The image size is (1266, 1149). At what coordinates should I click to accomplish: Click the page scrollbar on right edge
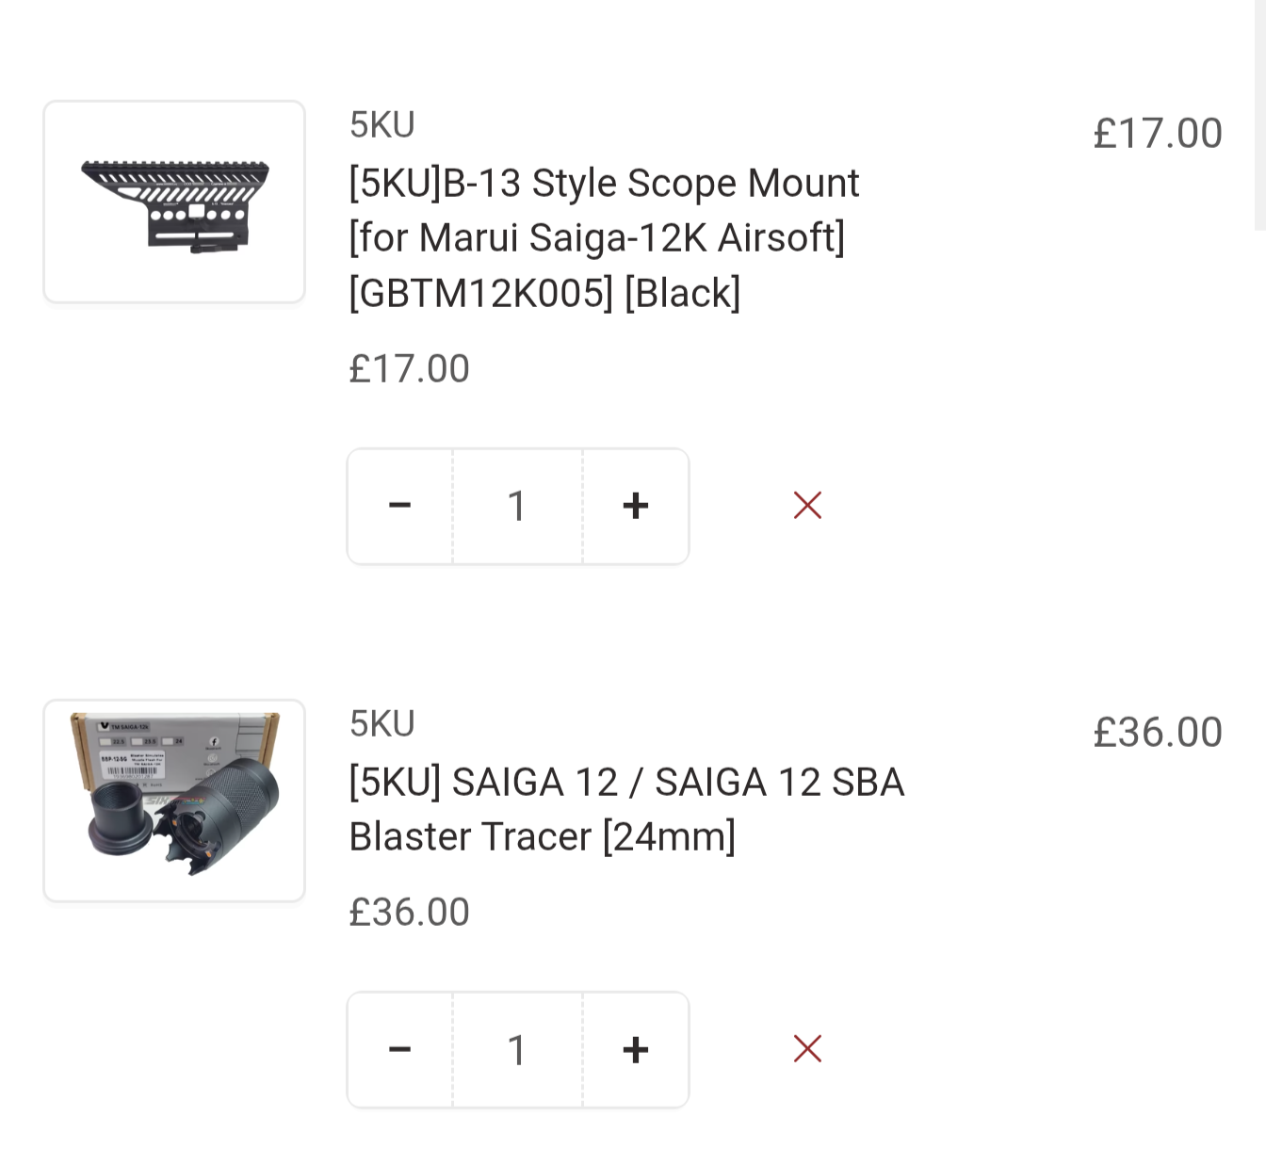[1260, 113]
